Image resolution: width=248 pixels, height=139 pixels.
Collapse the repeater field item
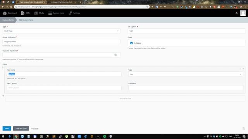240,69
